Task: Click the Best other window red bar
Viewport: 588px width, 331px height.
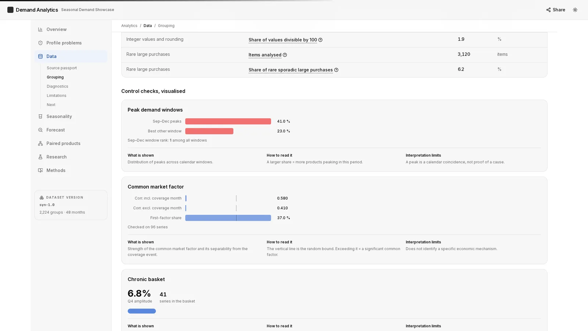Action: pos(209,131)
